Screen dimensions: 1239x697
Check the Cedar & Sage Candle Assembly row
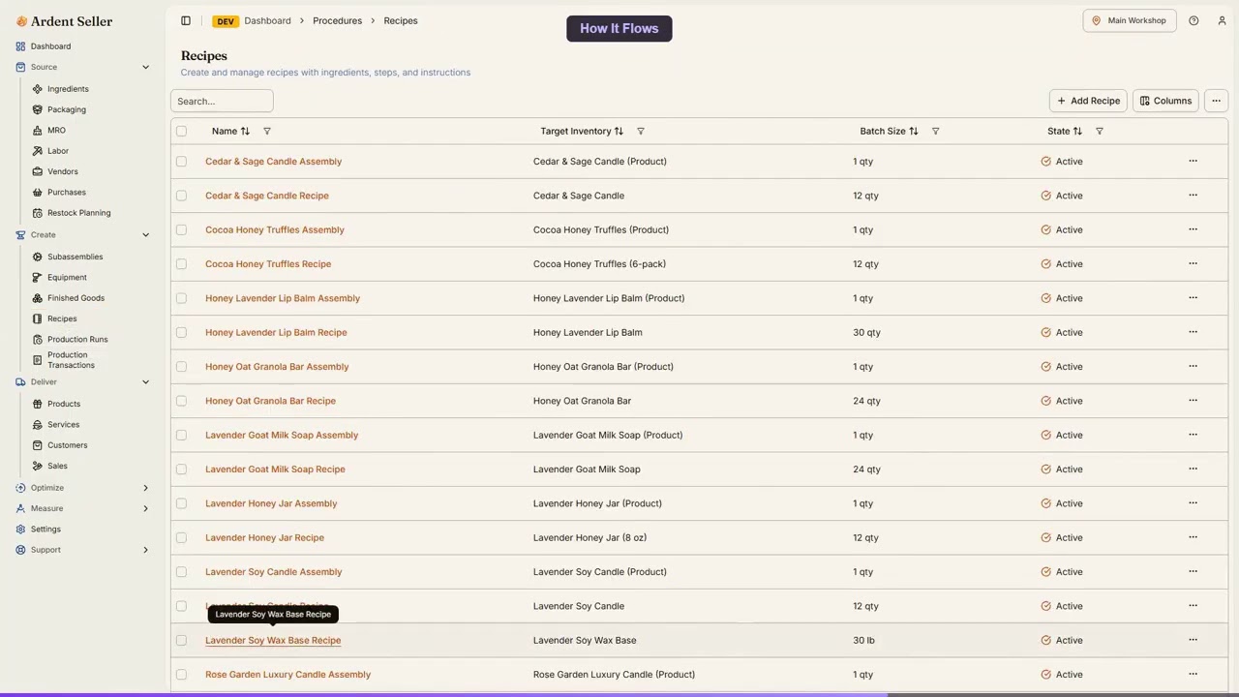click(x=181, y=161)
